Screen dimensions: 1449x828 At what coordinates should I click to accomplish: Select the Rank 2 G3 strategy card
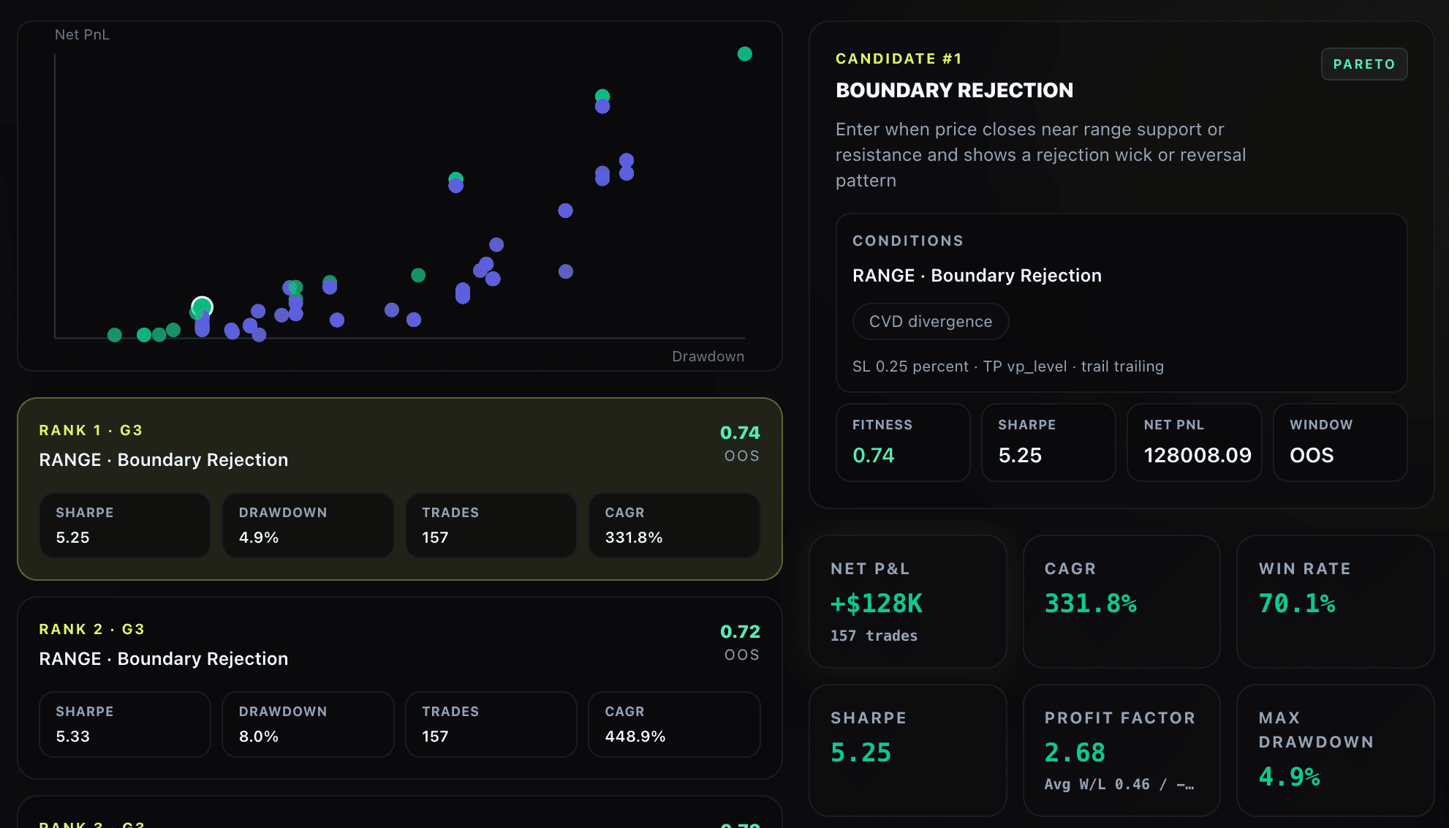click(400, 688)
